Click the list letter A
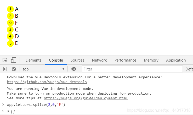Image resolution: width=193 pixels, height=115 pixels. point(17,9)
